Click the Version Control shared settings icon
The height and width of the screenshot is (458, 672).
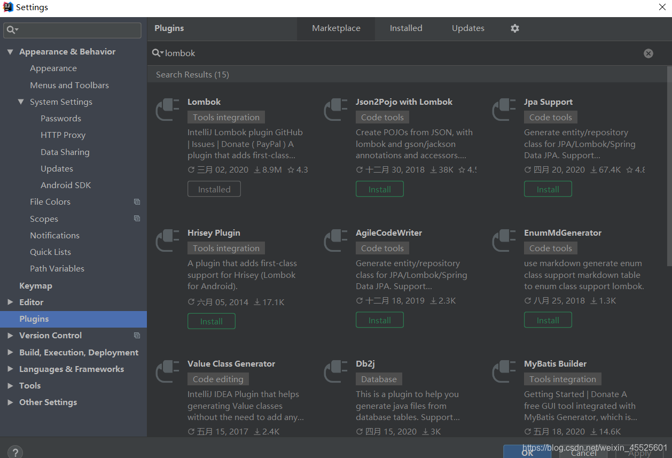tap(137, 335)
